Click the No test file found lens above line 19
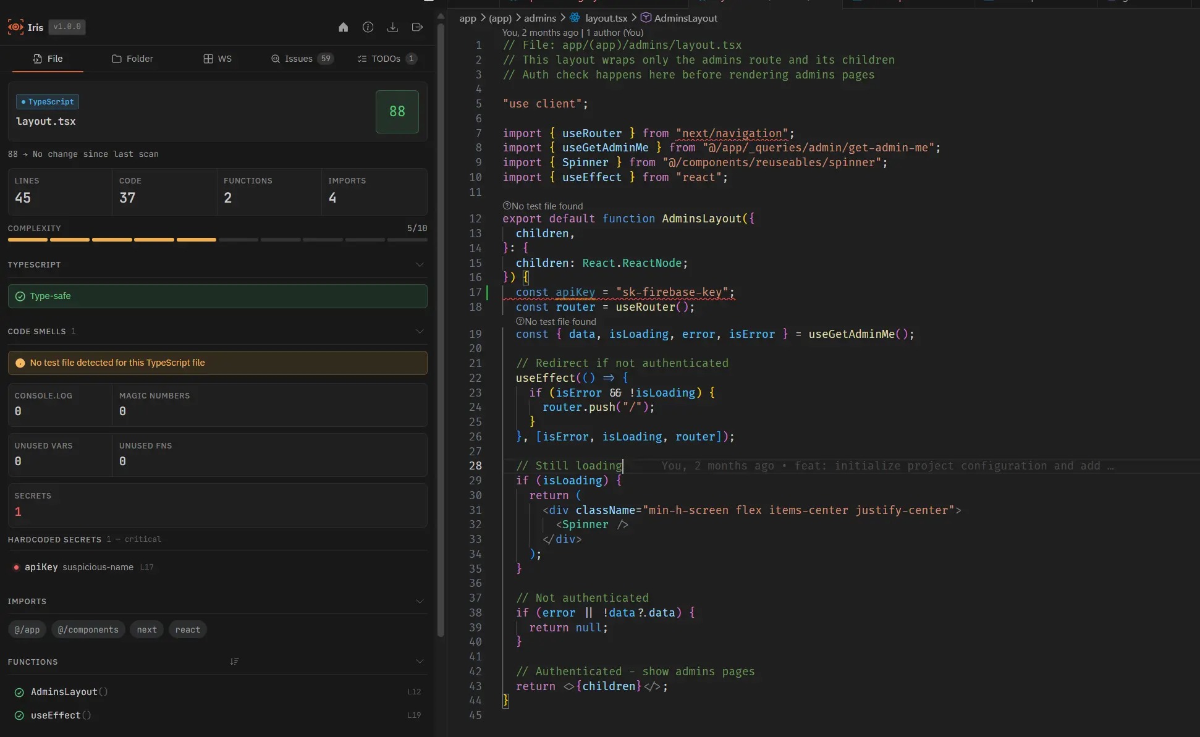 556,322
